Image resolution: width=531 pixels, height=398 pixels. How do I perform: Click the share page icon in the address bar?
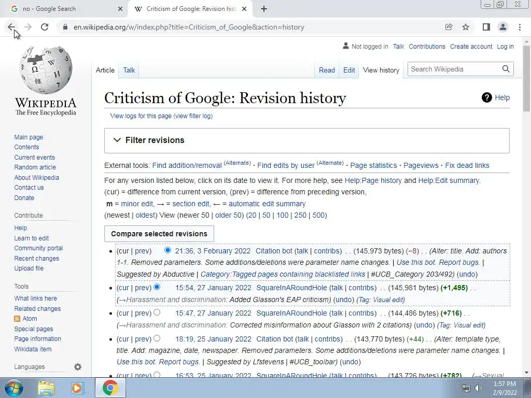pyautogui.click(x=449, y=27)
